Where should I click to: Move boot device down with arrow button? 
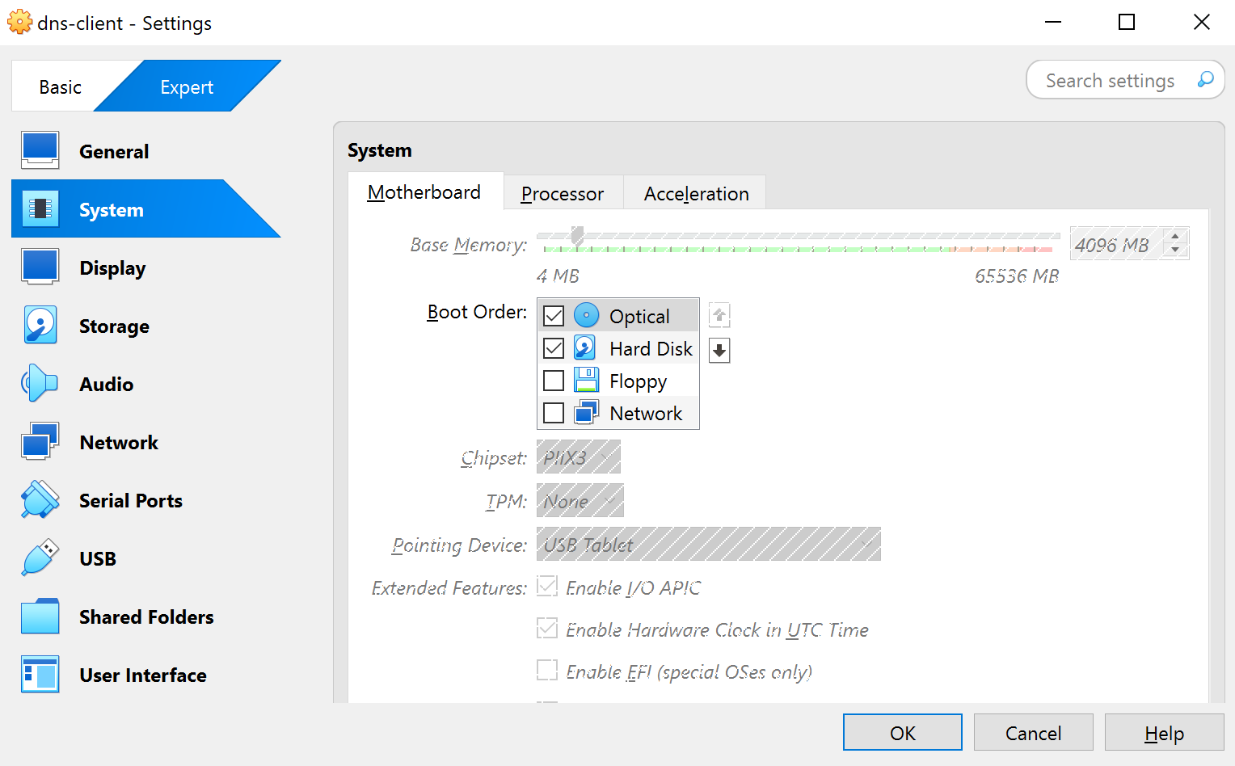719,350
